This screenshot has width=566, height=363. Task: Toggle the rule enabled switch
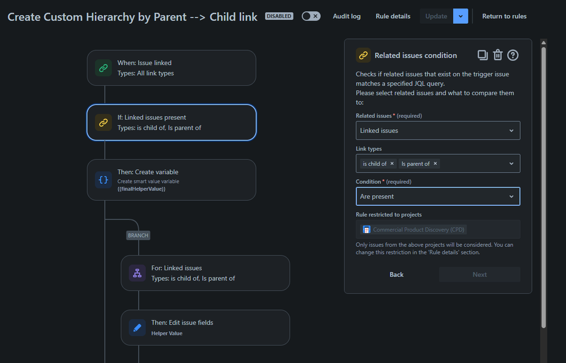310,16
